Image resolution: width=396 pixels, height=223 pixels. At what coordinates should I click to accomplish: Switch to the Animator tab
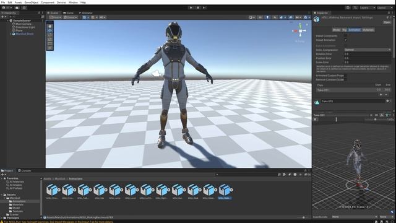click(x=86, y=13)
